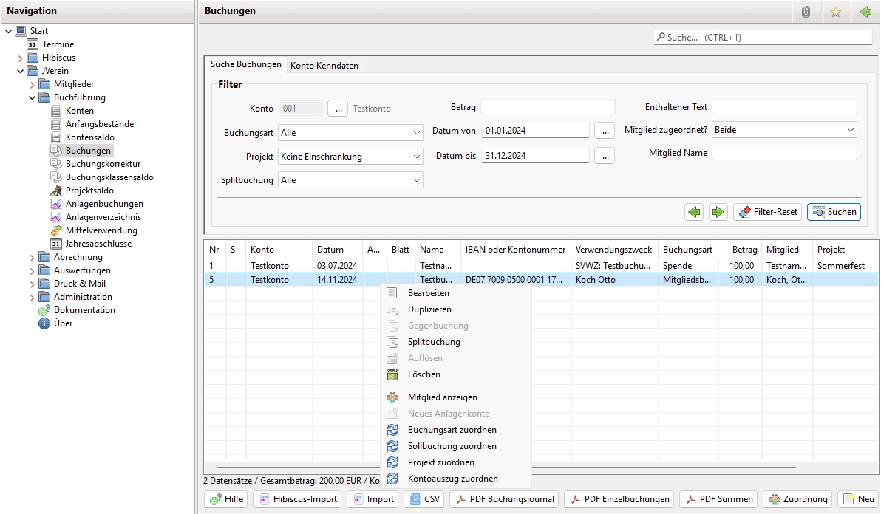This screenshot has height=514, width=881.
Task: Open Projektsaldo in navigation tree
Action: (89, 191)
